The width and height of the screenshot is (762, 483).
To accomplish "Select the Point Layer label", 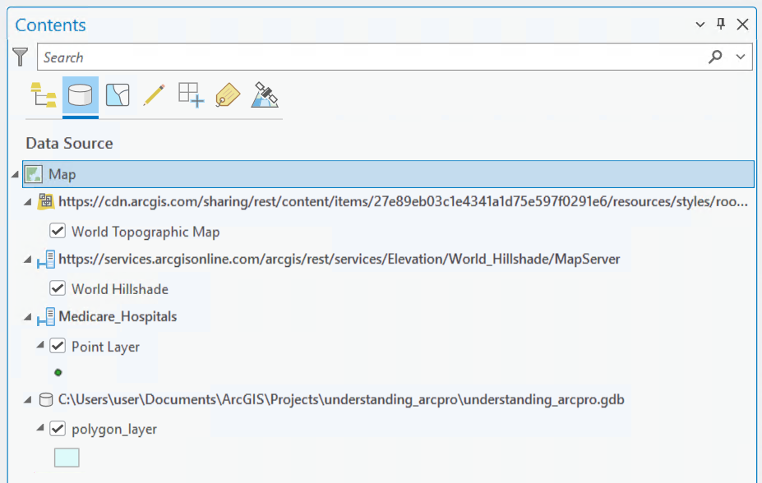I will [105, 347].
